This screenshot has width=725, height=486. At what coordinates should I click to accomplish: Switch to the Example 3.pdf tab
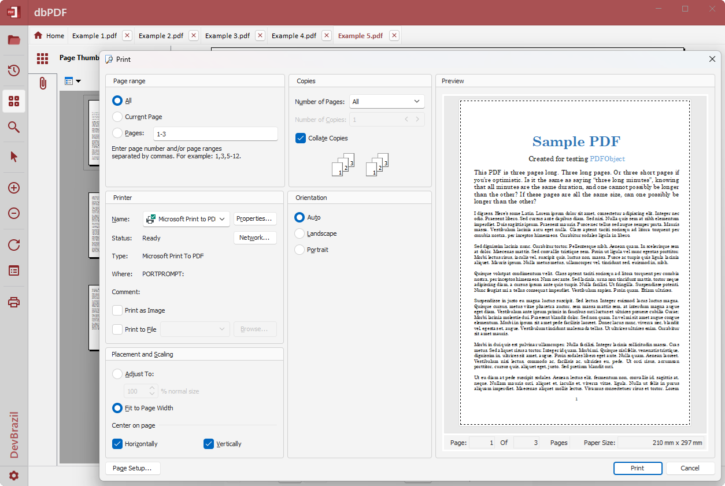coord(227,35)
